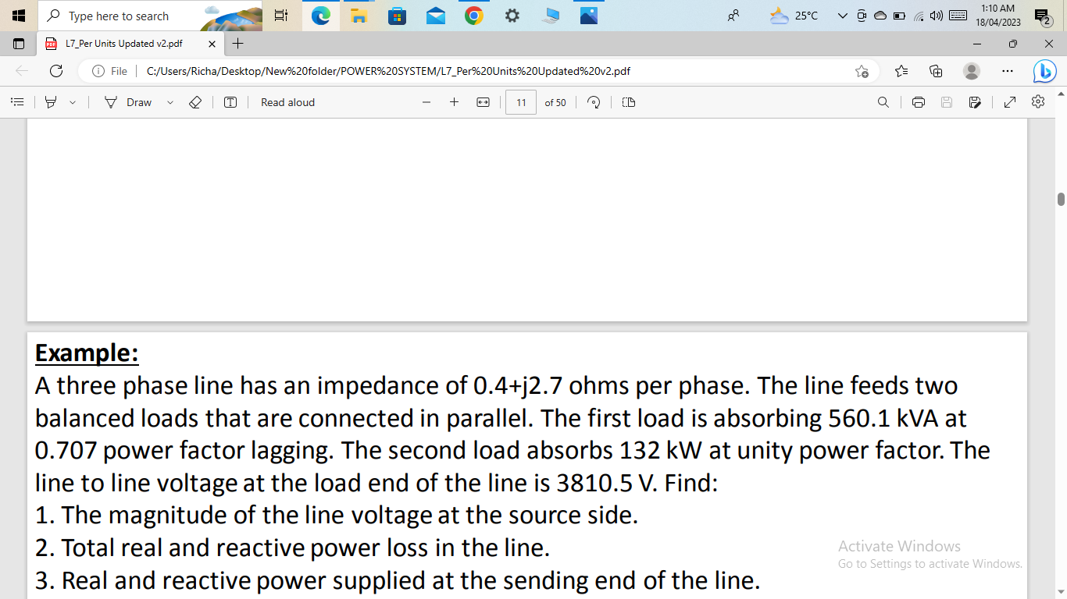Toggle the two-page view layout

click(628, 102)
